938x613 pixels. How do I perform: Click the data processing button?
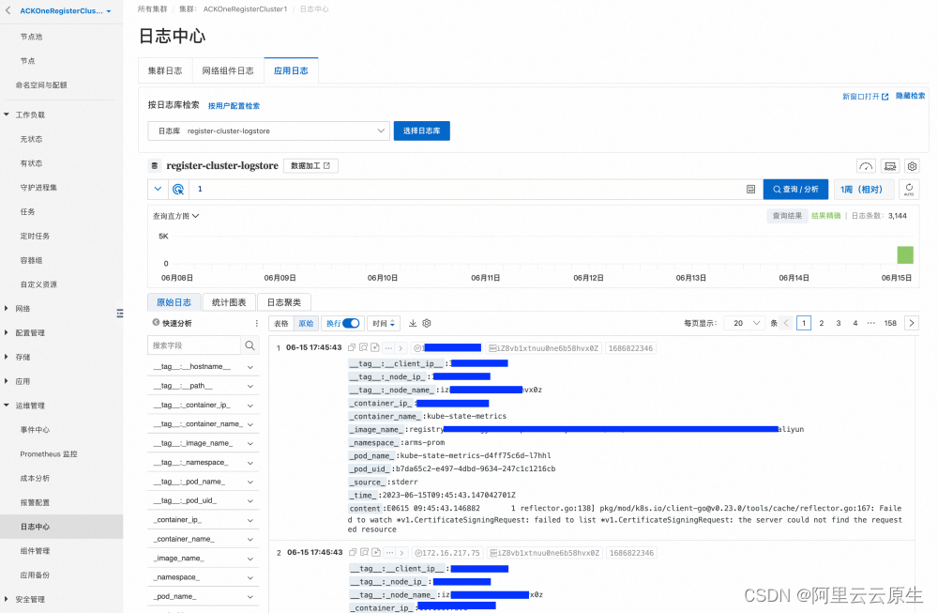[310, 166]
